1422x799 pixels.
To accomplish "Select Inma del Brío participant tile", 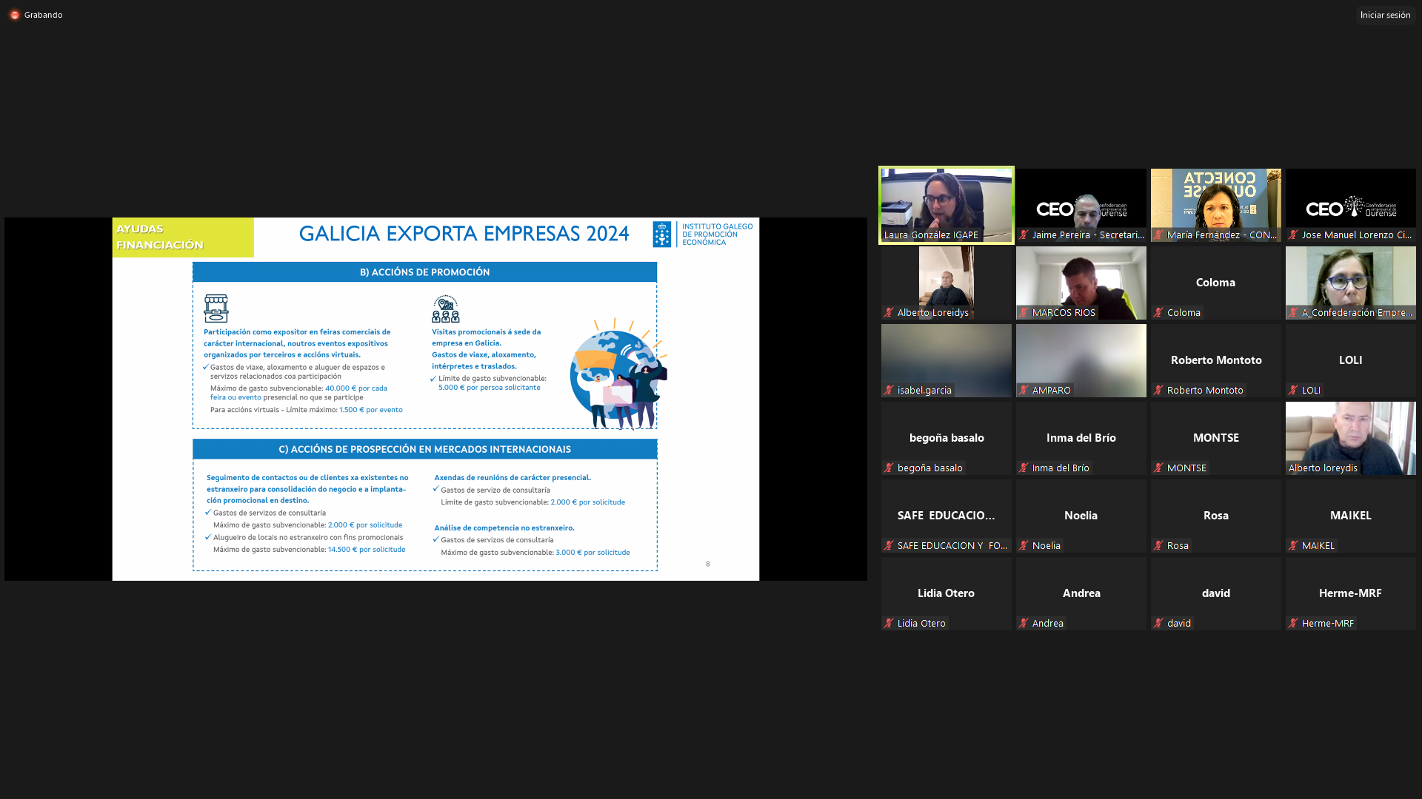I will 1081,438.
